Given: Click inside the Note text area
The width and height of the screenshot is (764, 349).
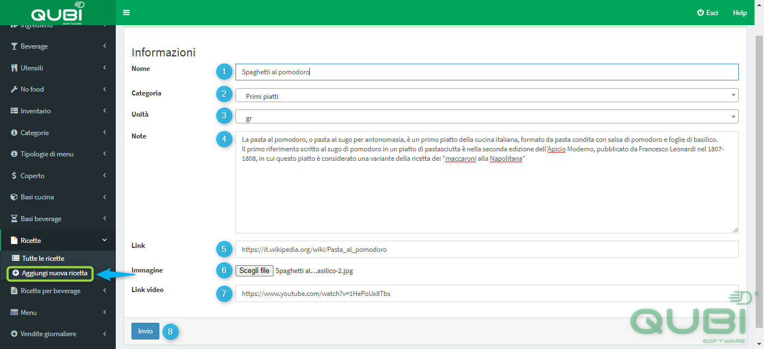Looking at the screenshot, I should click(x=487, y=182).
